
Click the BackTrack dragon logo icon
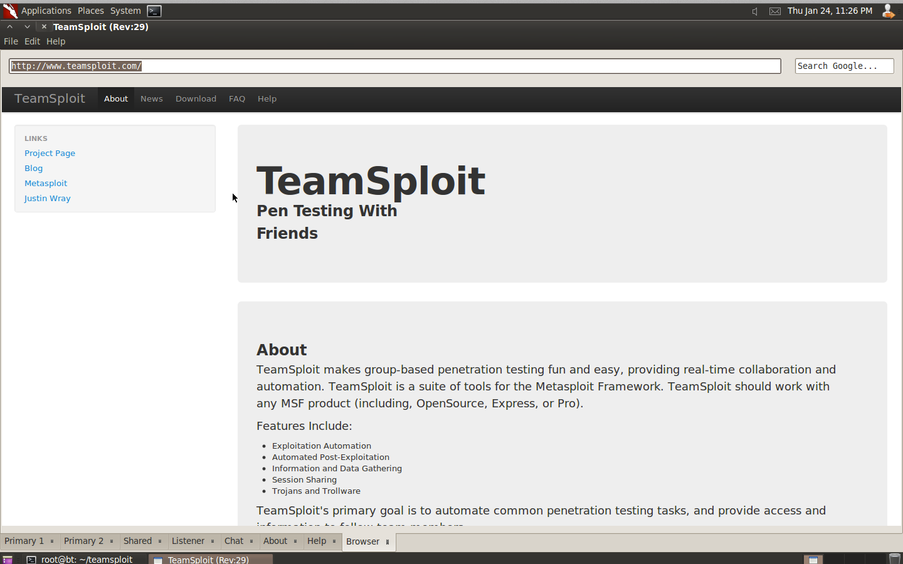pos(10,11)
